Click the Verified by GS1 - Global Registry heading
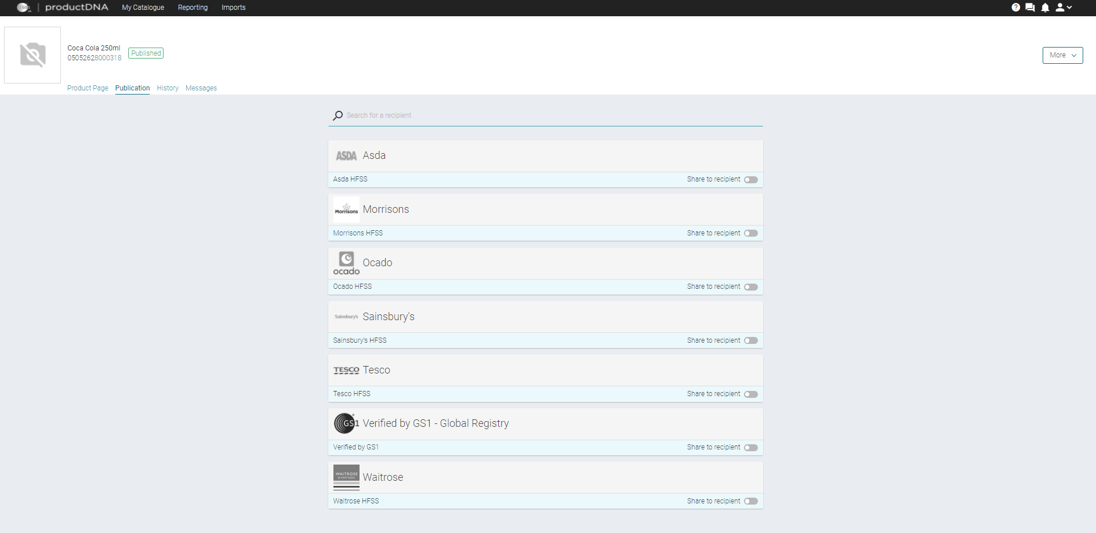1096x533 pixels. coord(436,423)
